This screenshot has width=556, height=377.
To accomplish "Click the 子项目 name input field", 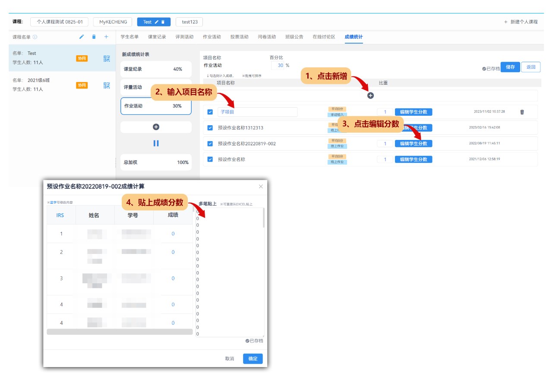I will [x=257, y=112].
